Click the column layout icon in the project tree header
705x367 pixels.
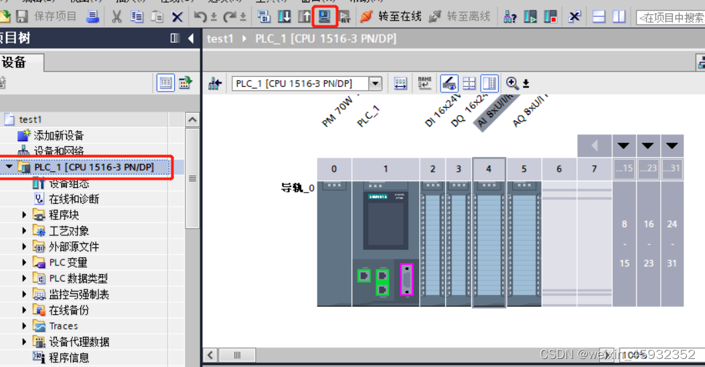pyautogui.click(x=175, y=38)
